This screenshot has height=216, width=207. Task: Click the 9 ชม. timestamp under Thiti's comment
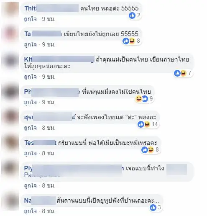(x=49, y=19)
